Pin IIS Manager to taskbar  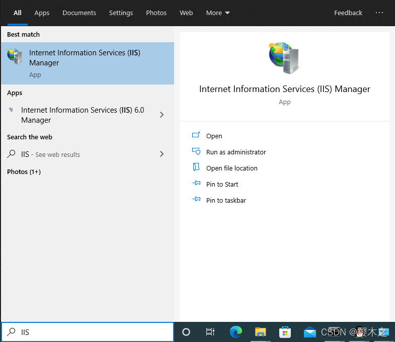[226, 201]
